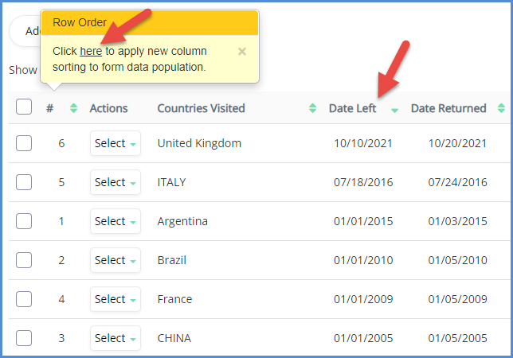This screenshot has height=358, width=513.
Task: Open the Select actions menu for Brazil
Action: (x=115, y=260)
